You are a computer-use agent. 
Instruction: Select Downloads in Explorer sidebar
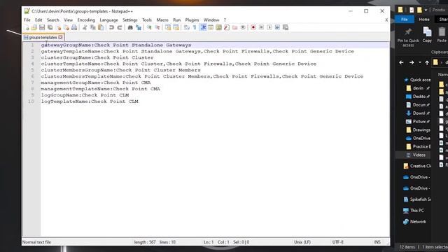pyautogui.click(x=418, y=113)
